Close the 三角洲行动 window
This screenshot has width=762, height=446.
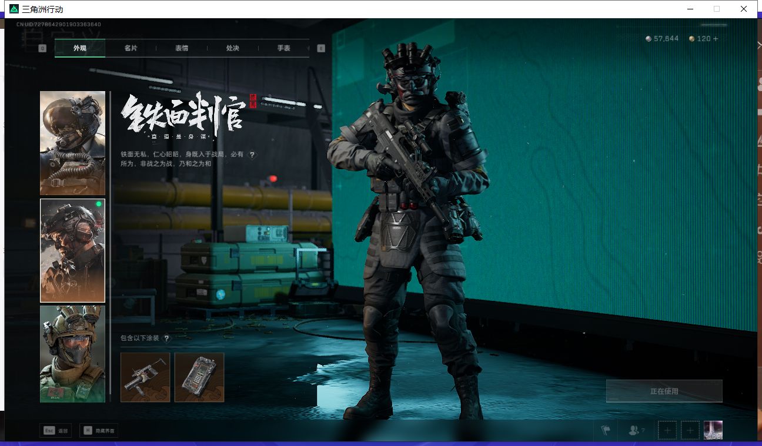click(744, 9)
